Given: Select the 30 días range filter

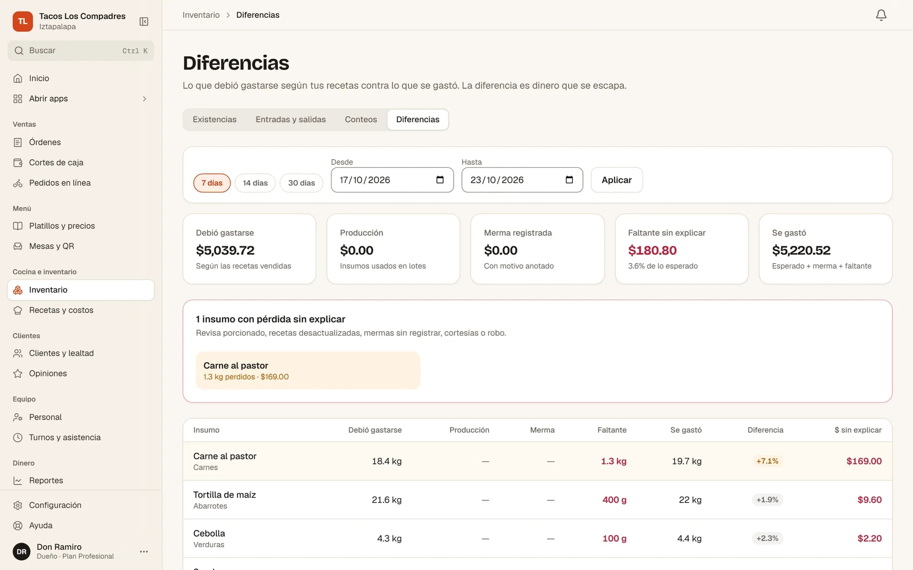Looking at the screenshot, I should tap(301, 183).
